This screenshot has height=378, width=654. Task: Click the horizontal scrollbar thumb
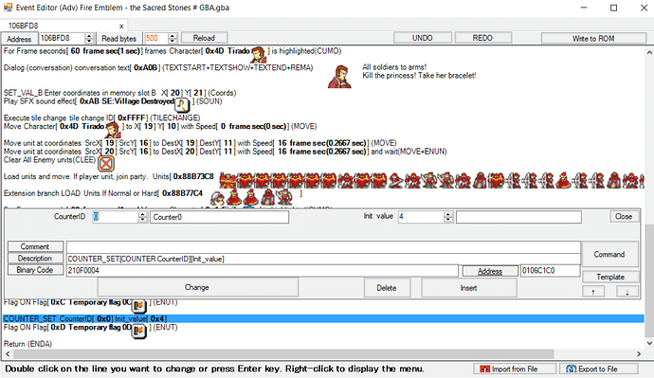click(283, 353)
